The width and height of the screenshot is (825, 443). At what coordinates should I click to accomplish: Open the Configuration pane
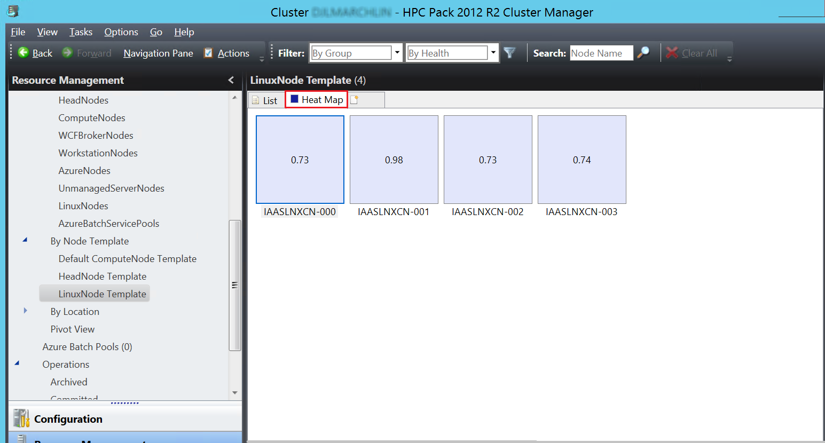pyautogui.click(x=125, y=419)
